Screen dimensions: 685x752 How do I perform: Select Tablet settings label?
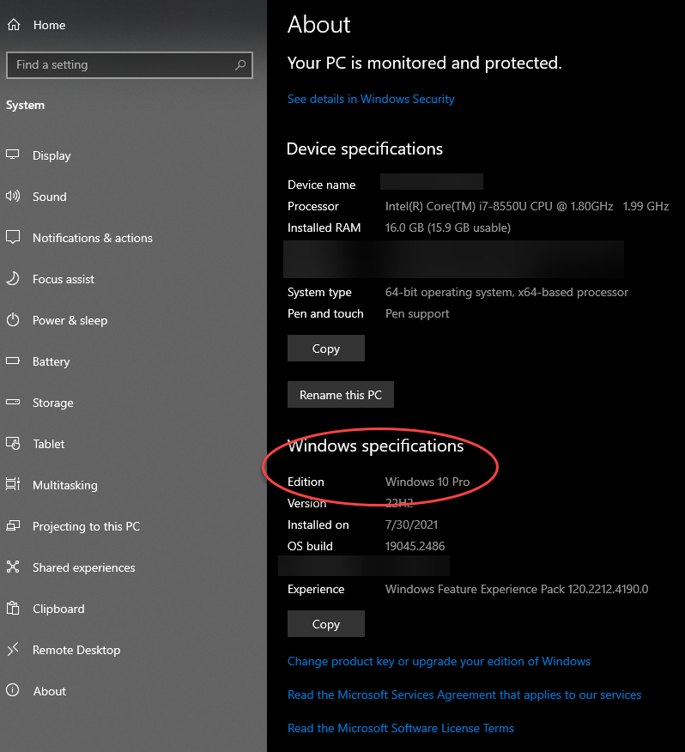[48, 444]
